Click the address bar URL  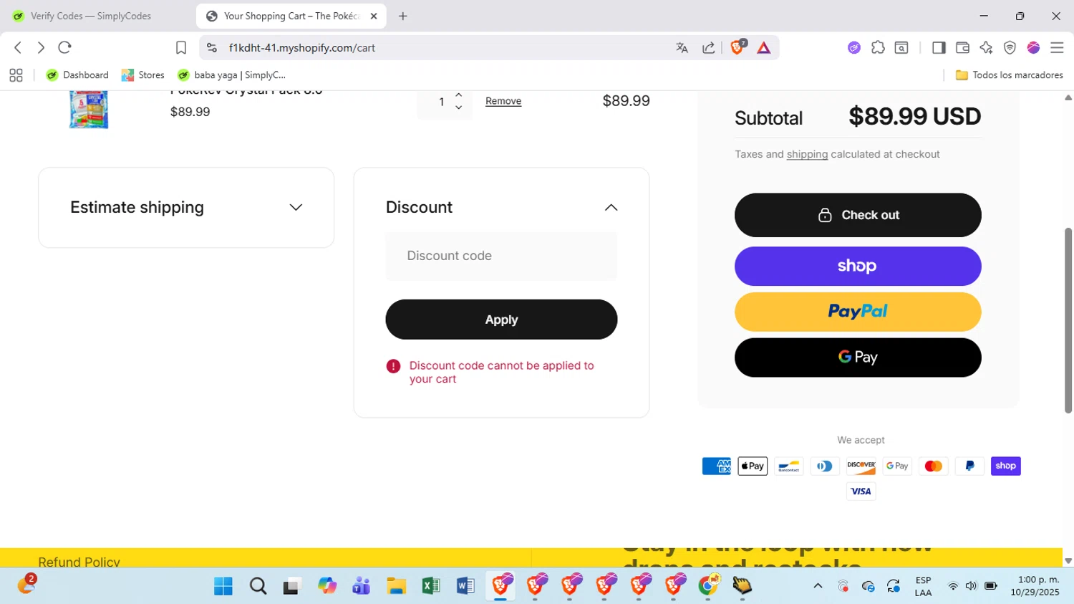[302, 48]
